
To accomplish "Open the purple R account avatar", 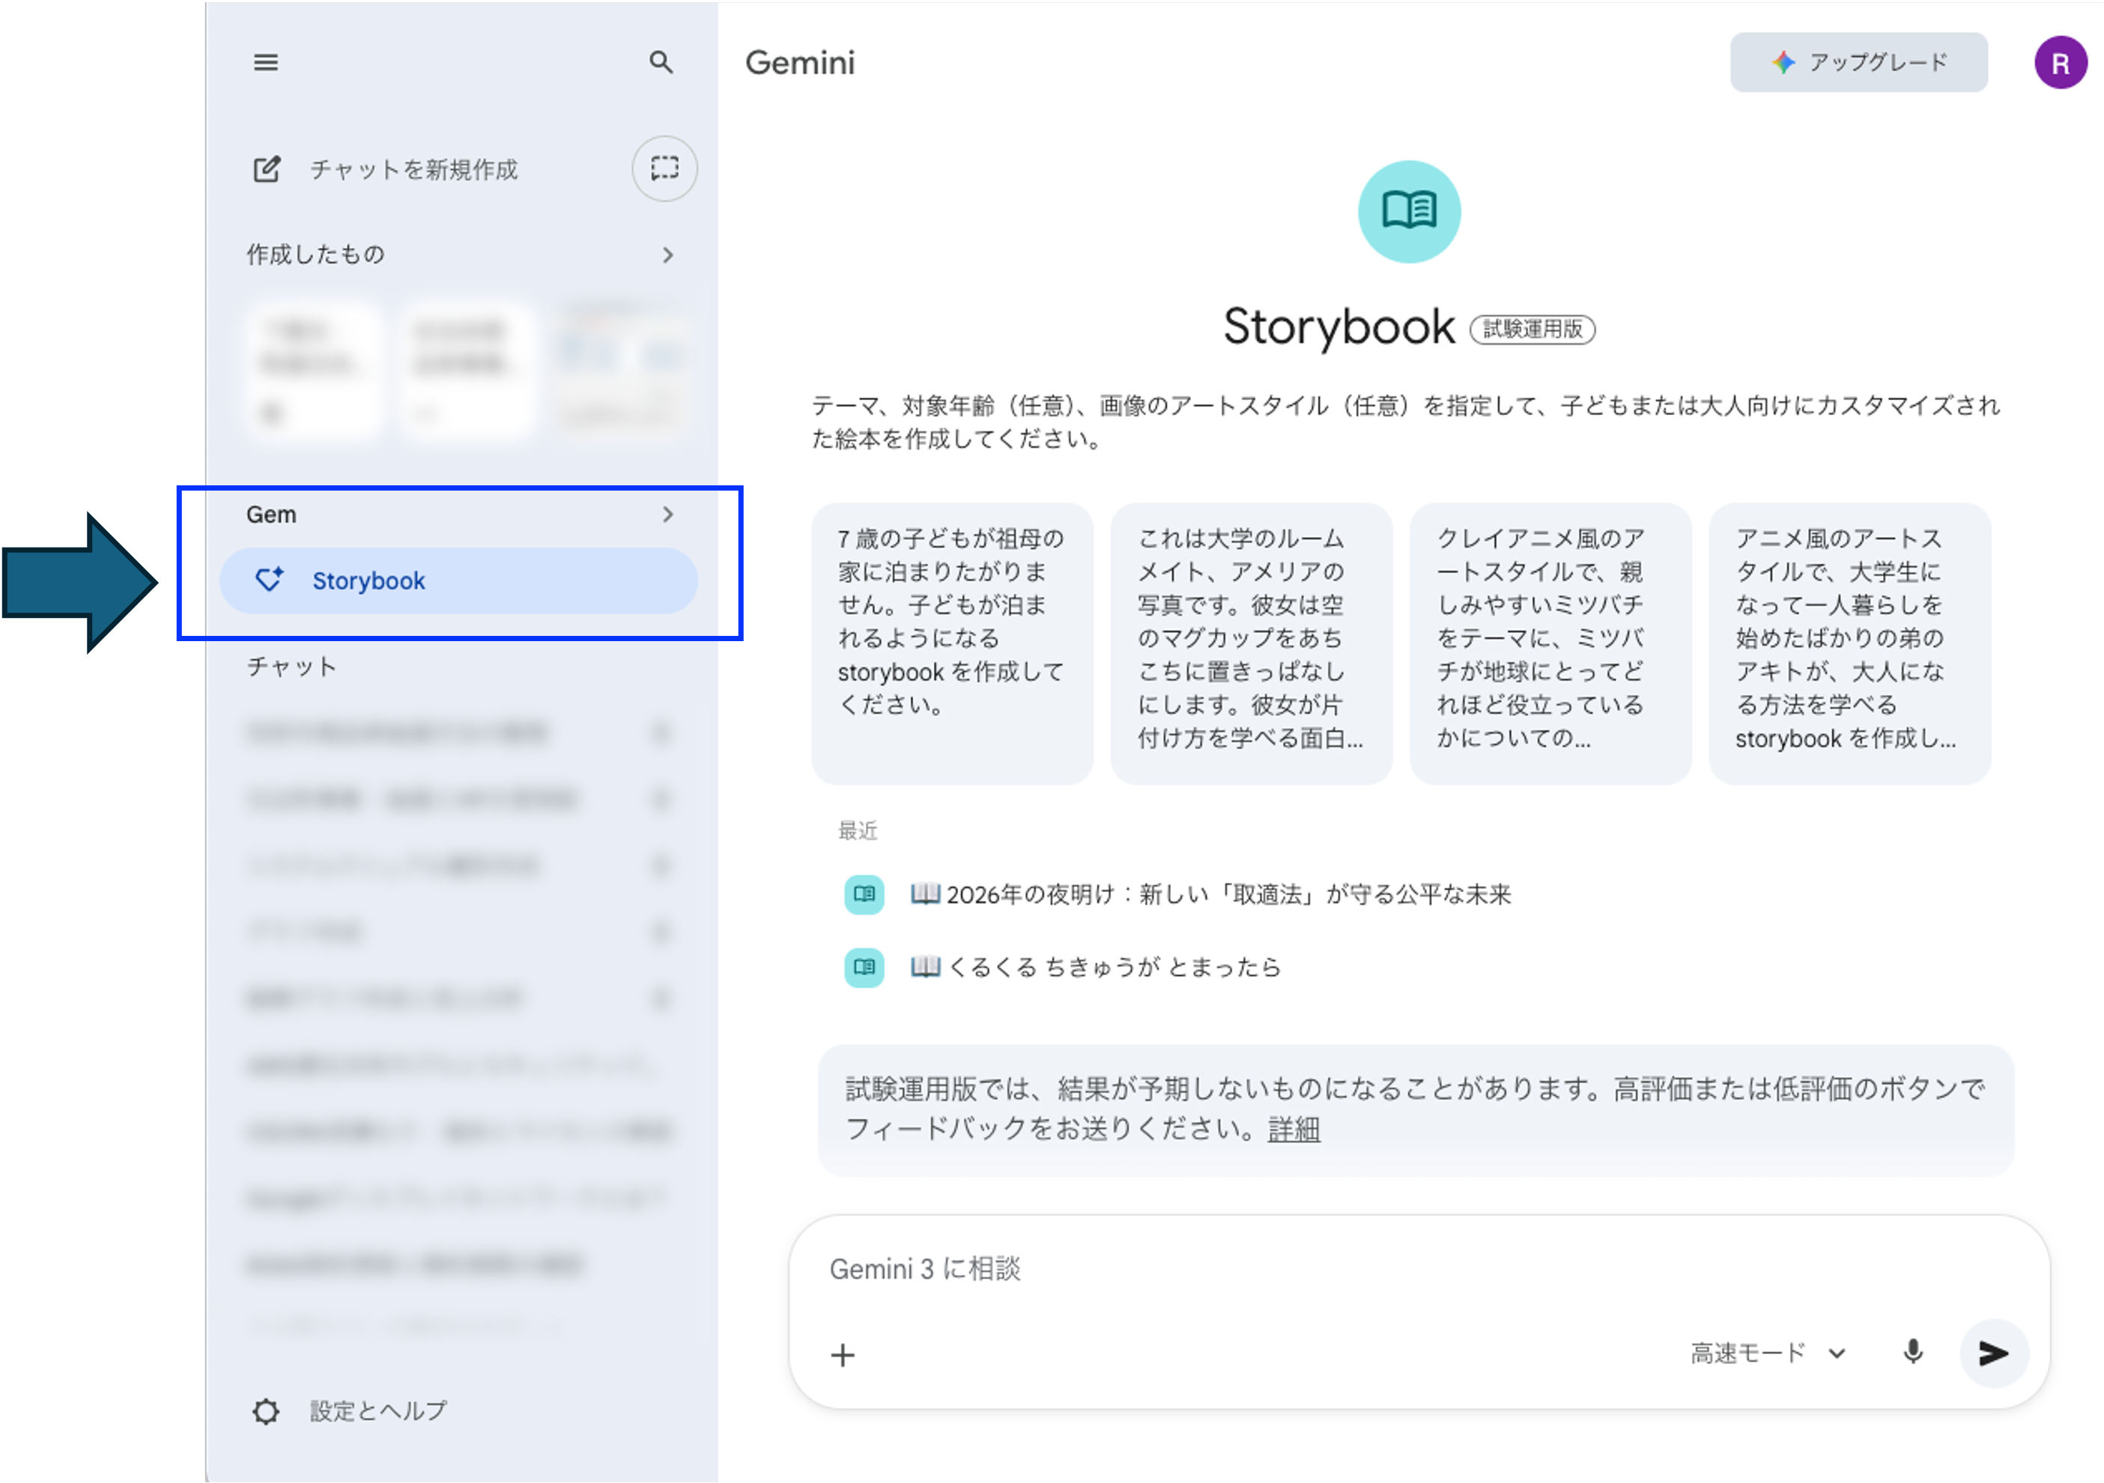I will click(2060, 62).
